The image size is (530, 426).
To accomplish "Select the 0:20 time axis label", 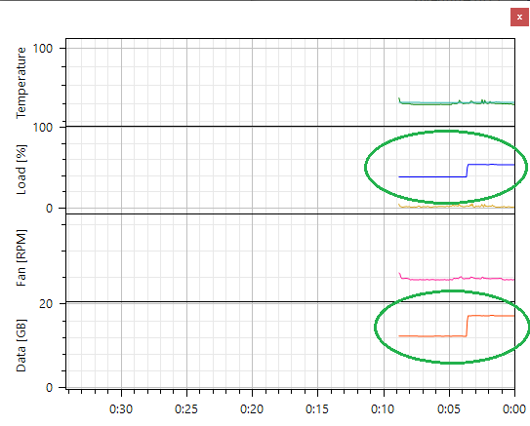I will (252, 409).
